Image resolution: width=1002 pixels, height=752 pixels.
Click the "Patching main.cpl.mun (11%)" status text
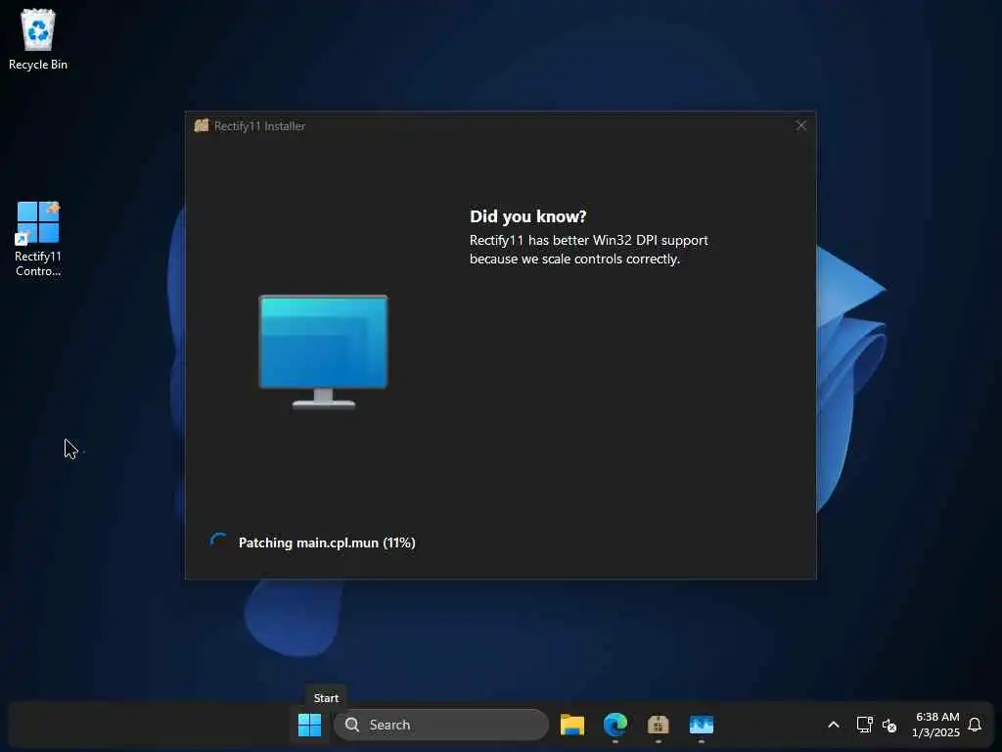327,542
